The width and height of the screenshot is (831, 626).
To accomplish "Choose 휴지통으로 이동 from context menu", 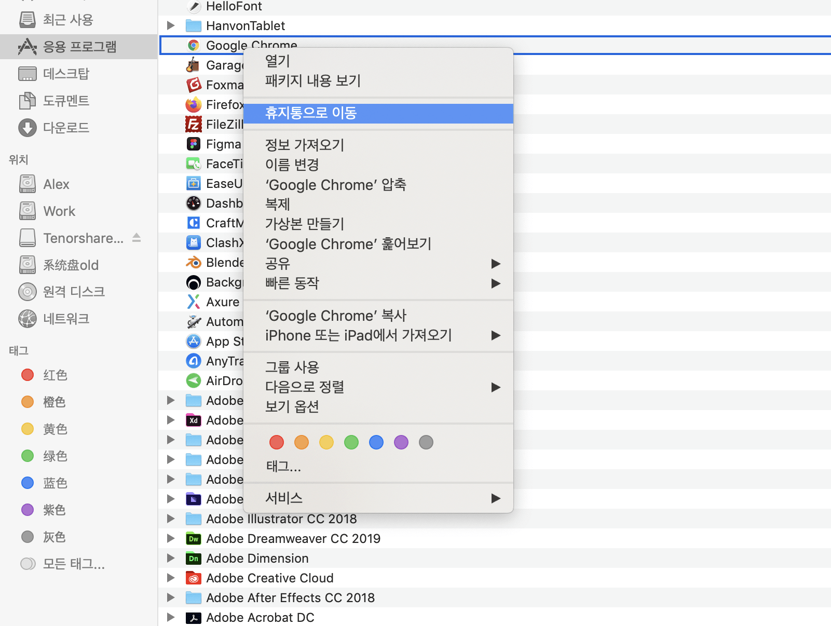I will [x=378, y=113].
